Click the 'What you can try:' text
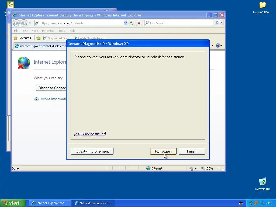The width and height of the screenshot is (276, 207). 49,78
